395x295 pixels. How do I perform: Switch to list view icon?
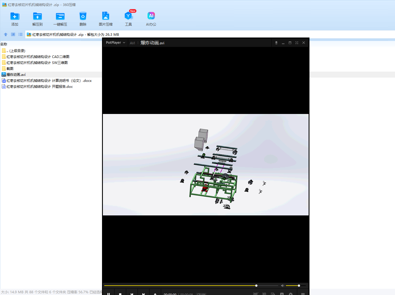20,34
